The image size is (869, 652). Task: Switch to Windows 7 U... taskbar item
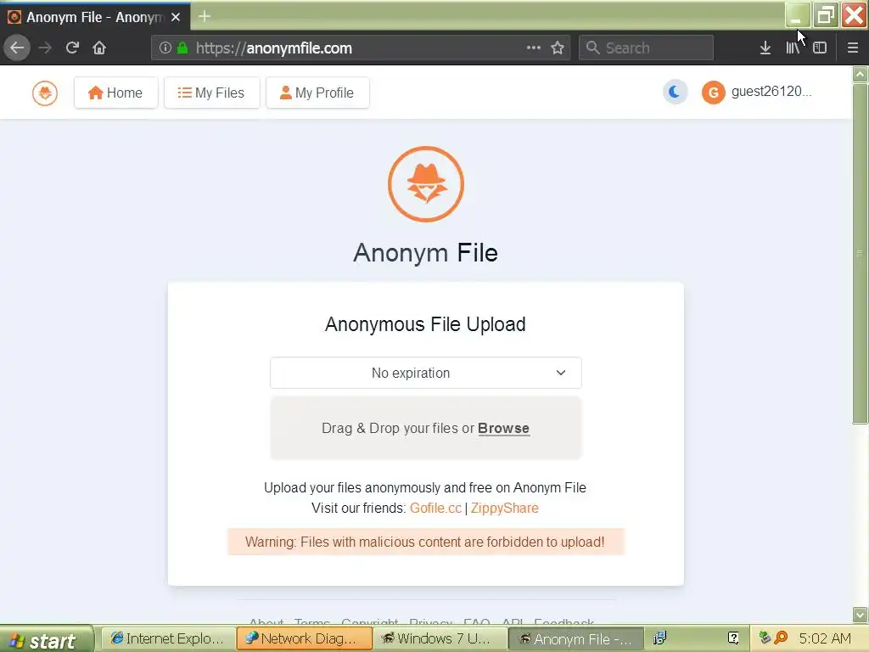(439, 638)
